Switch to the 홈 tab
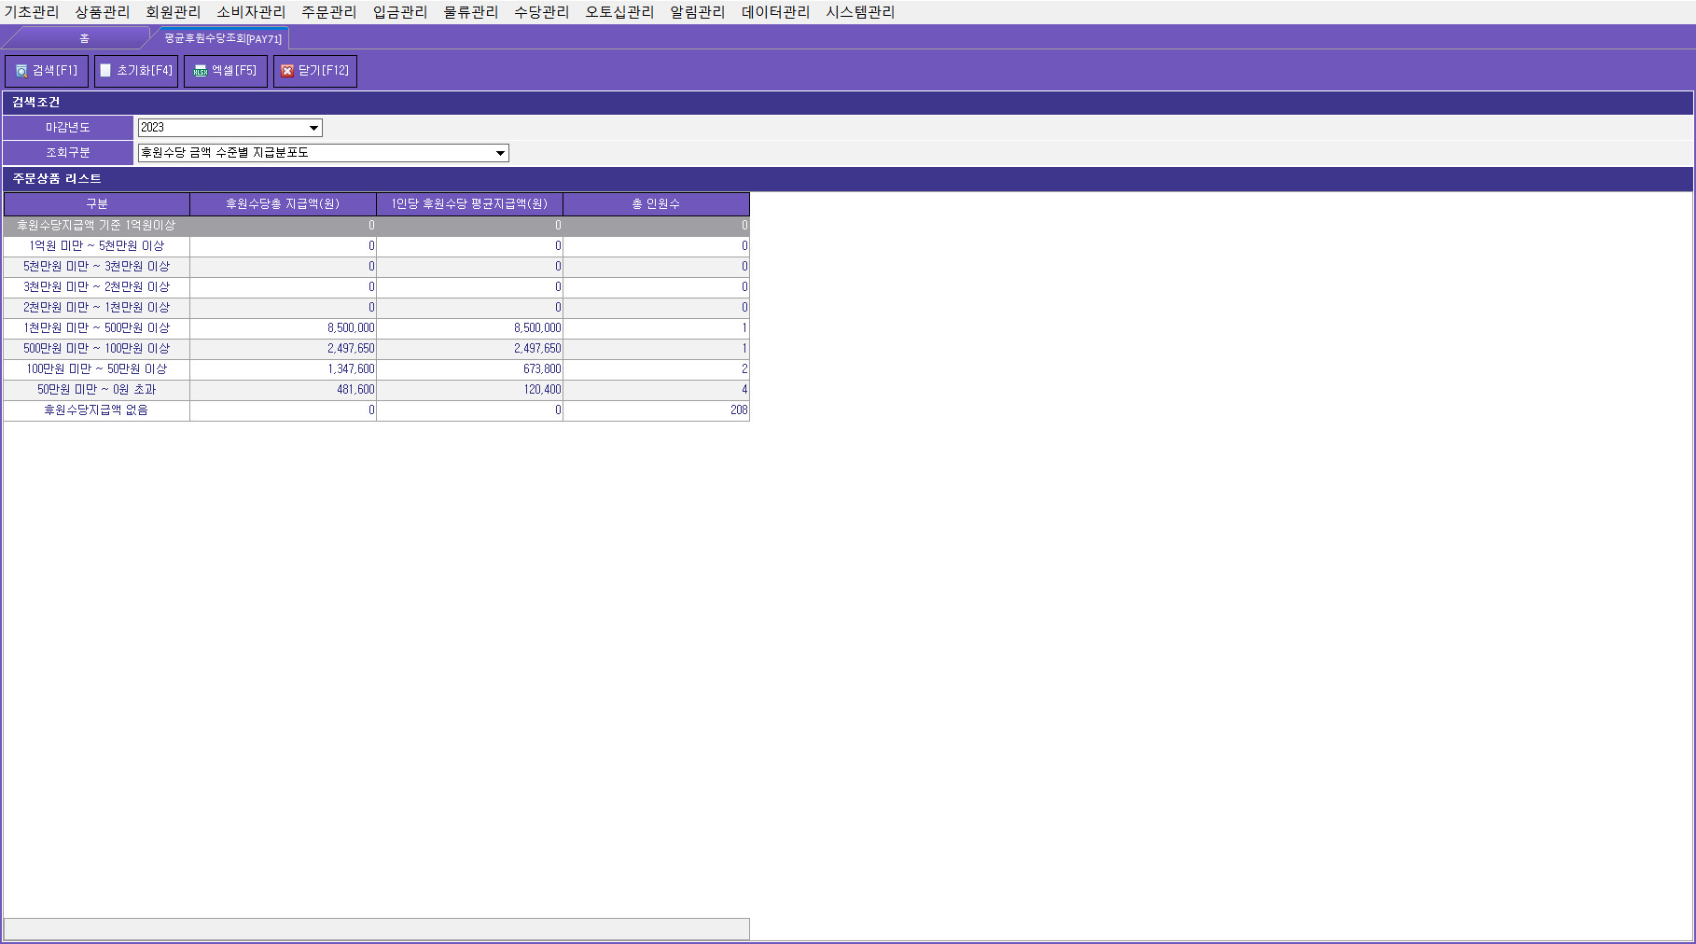The width and height of the screenshot is (1696, 944). [84, 38]
